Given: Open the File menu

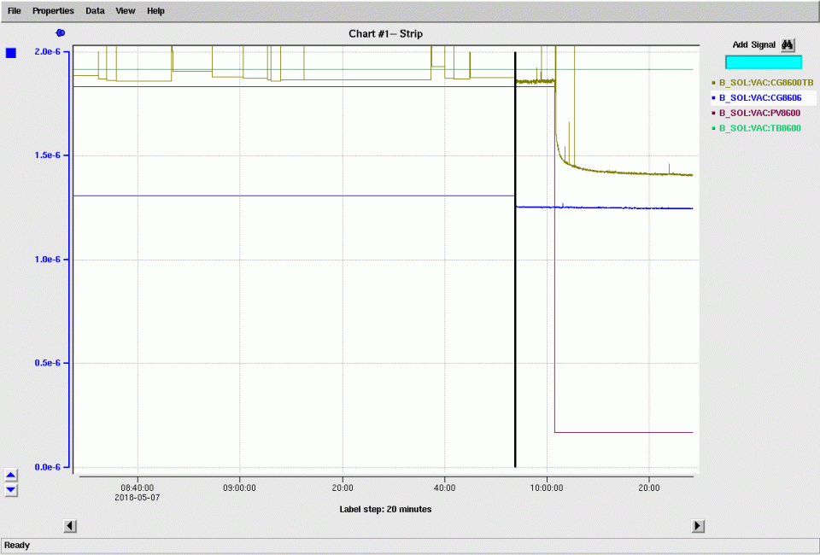Looking at the screenshot, I should (15, 11).
